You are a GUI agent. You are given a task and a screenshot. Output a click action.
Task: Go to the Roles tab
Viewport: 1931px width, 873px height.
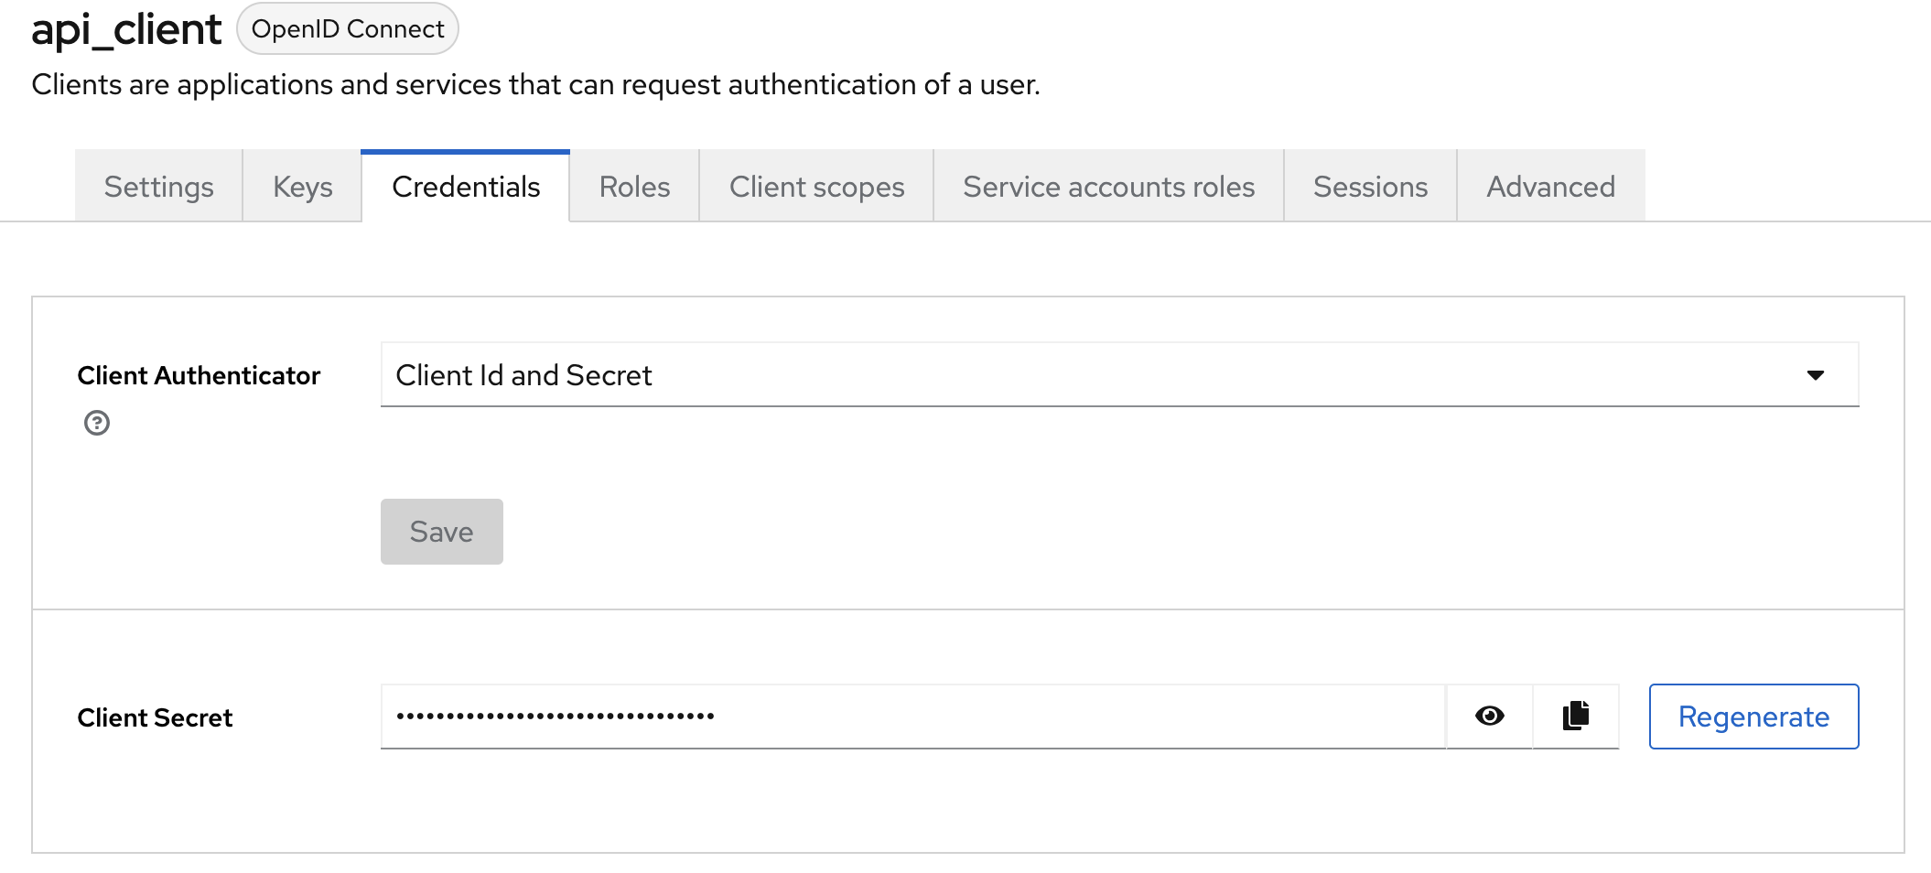634,187
